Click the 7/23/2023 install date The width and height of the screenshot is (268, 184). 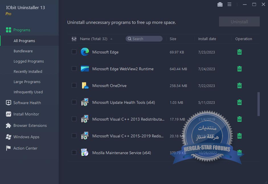(206, 52)
